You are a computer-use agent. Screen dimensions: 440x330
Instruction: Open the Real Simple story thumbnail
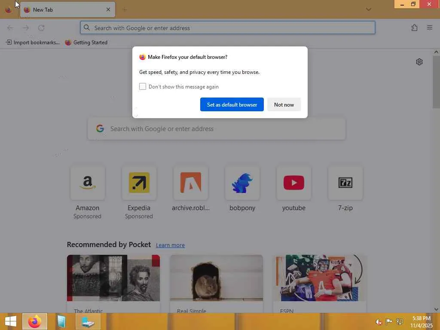[x=217, y=278]
